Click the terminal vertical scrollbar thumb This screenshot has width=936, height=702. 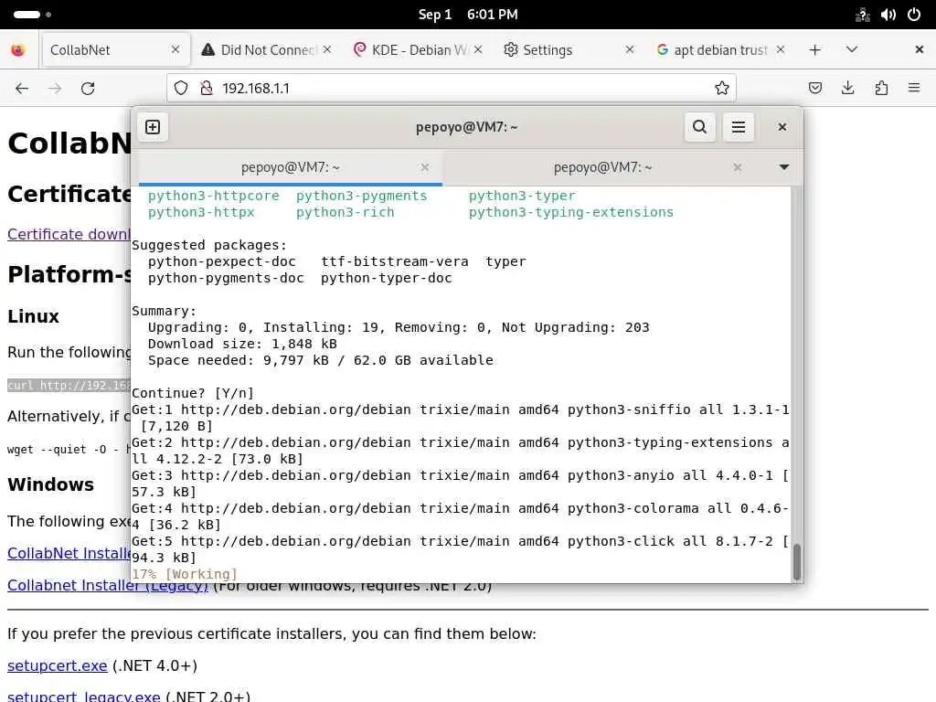796,562
